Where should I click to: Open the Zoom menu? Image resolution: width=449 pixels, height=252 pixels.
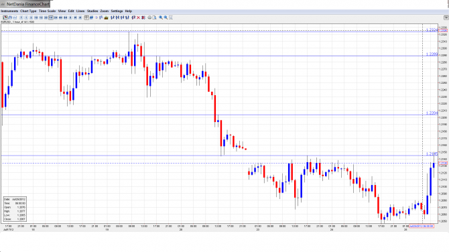point(105,11)
